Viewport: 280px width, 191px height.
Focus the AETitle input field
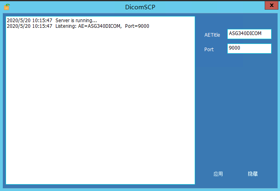(249, 34)
